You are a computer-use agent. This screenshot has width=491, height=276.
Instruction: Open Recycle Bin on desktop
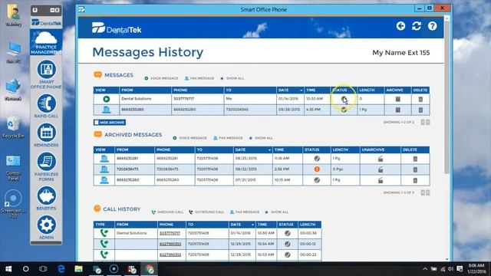tap(13, 128)
